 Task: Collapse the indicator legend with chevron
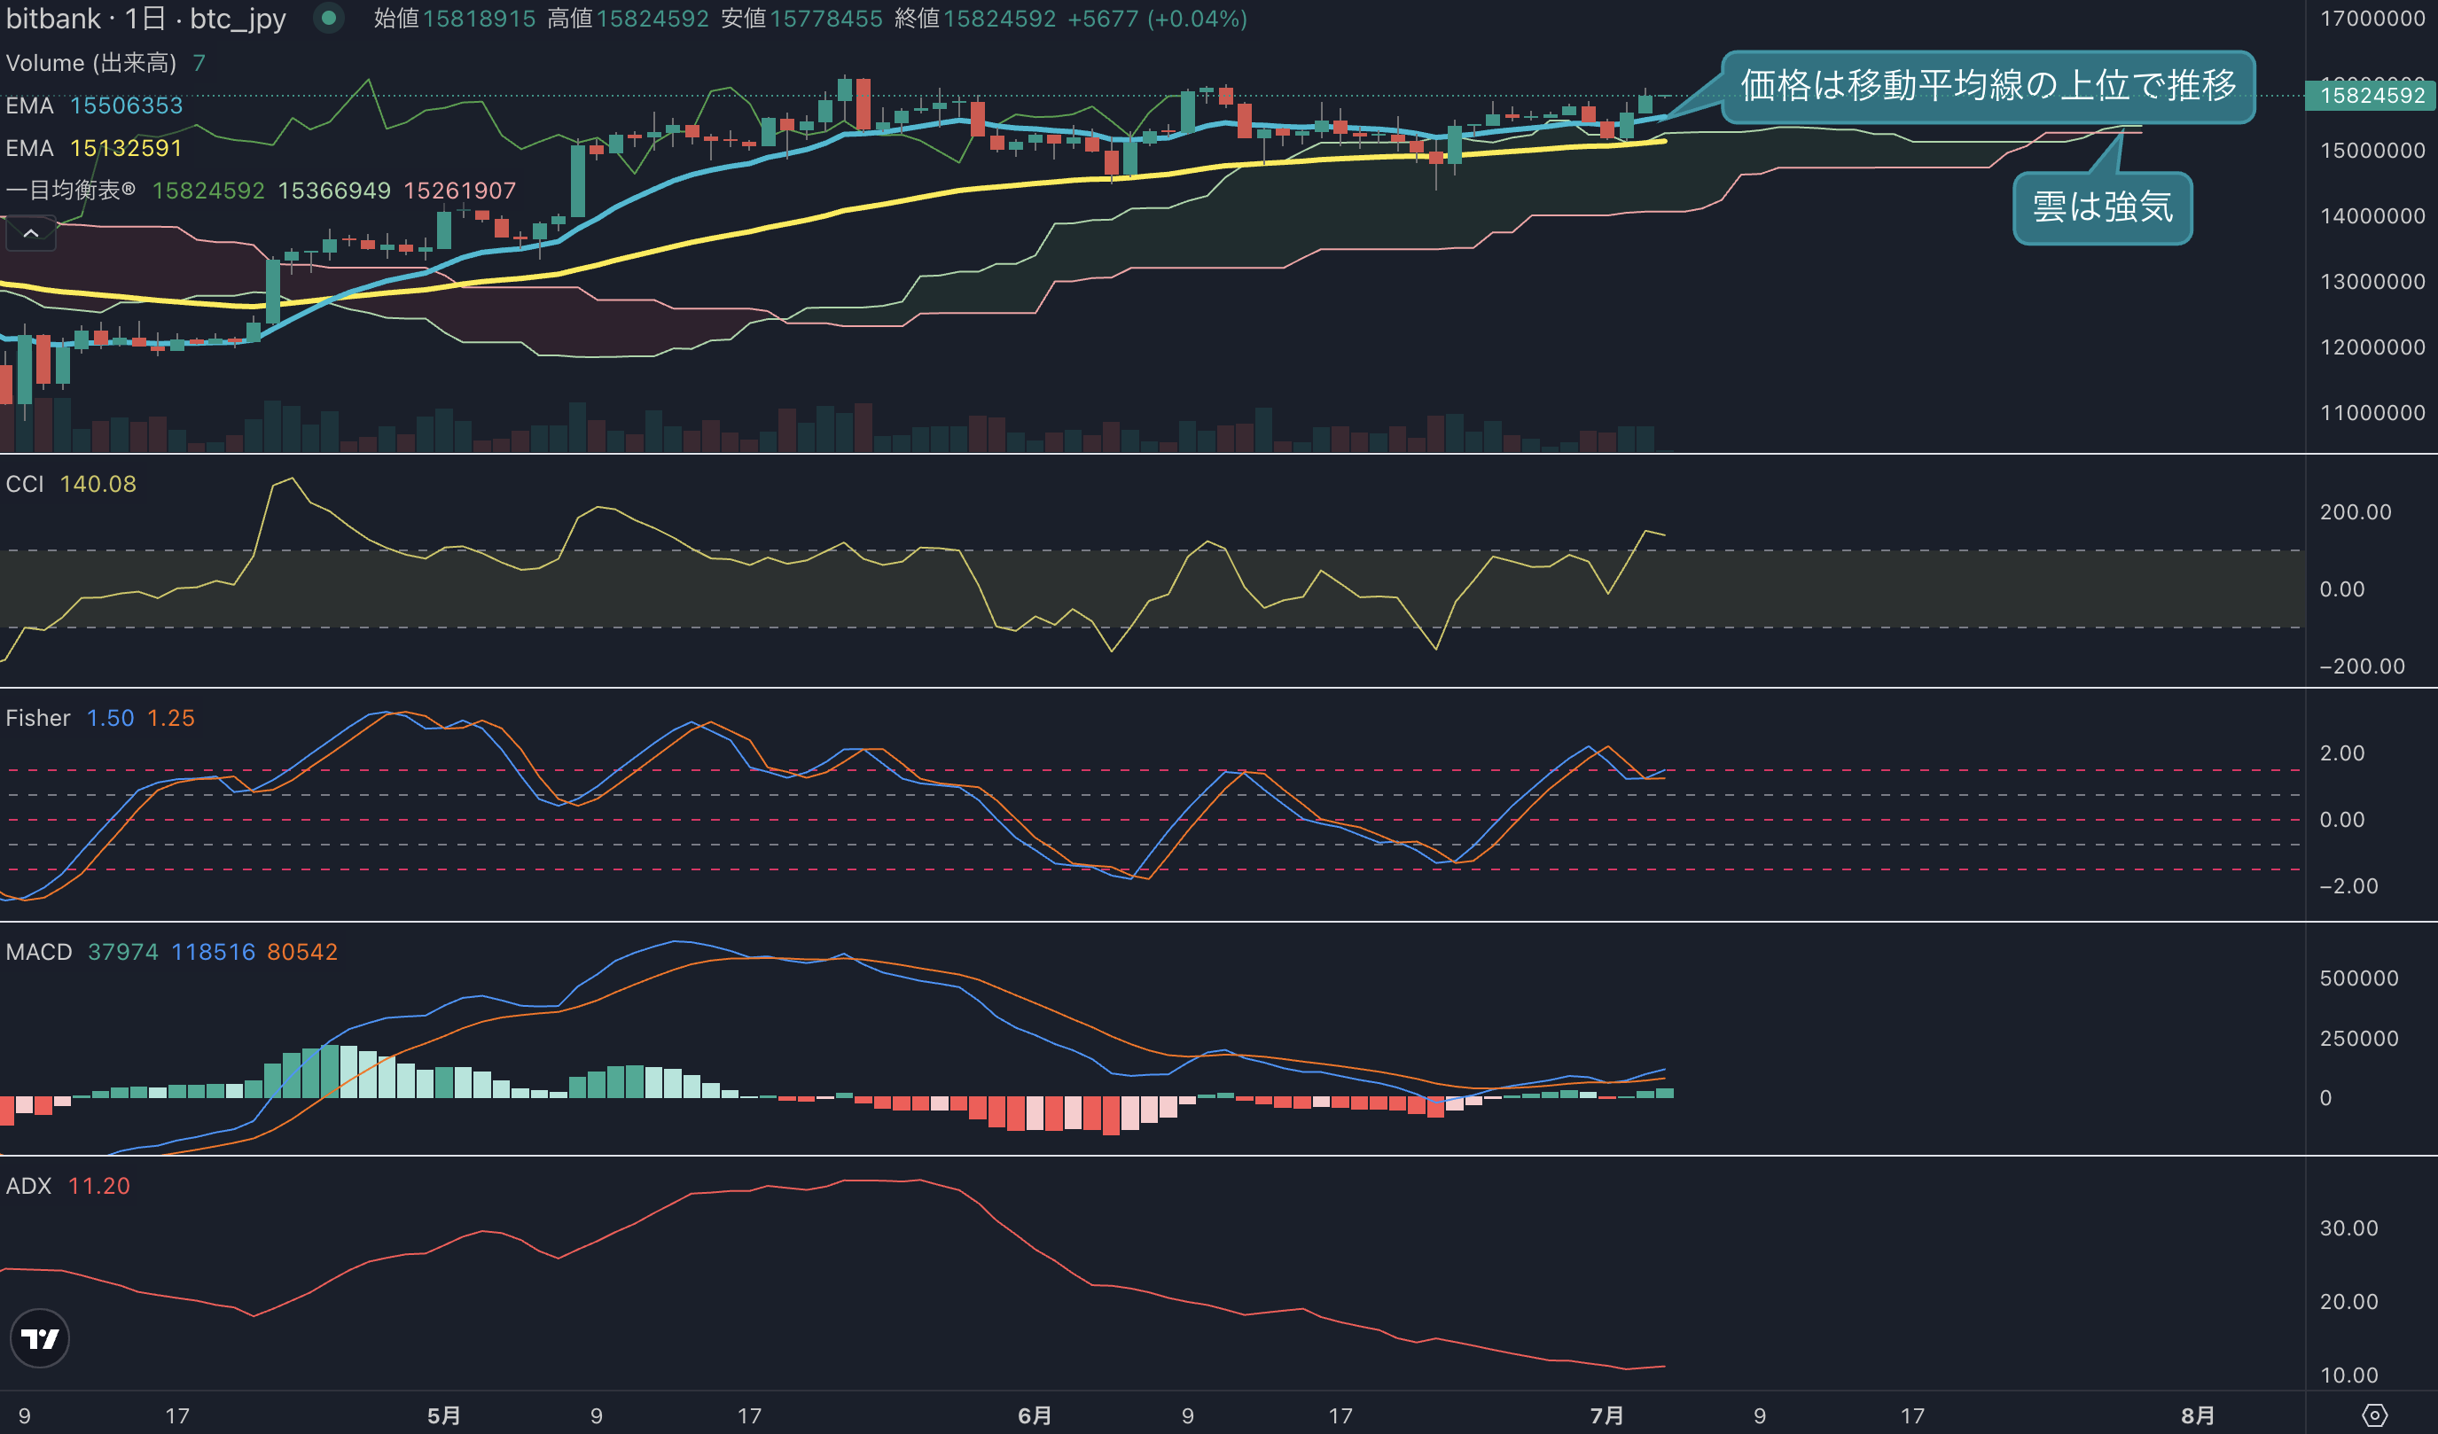[31, 233]
